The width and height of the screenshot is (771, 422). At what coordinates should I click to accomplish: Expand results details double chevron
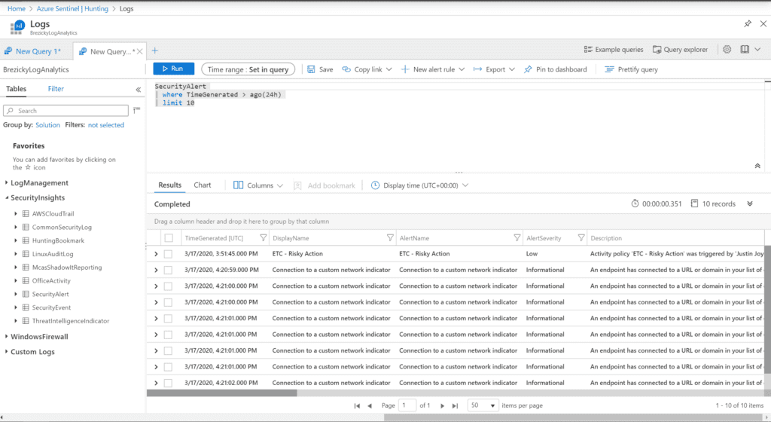click(x=750, y=203)
